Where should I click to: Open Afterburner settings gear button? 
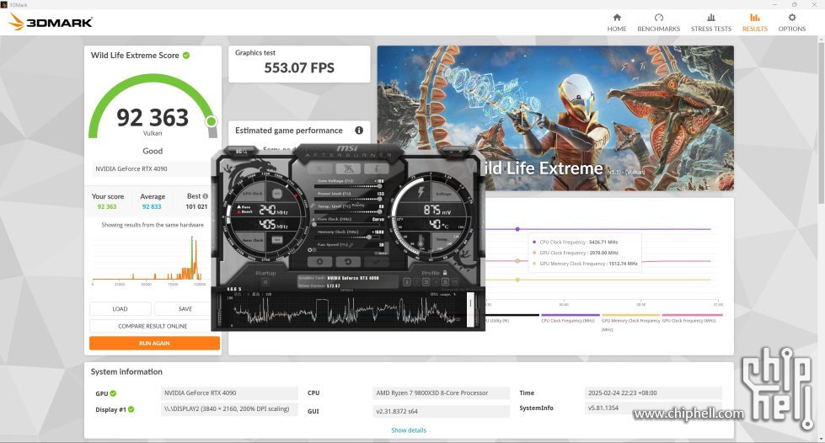pyautogui.click(x=320, y=261)
